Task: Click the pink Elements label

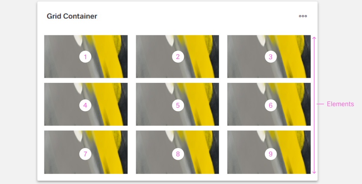Action: tap(340, 104)
